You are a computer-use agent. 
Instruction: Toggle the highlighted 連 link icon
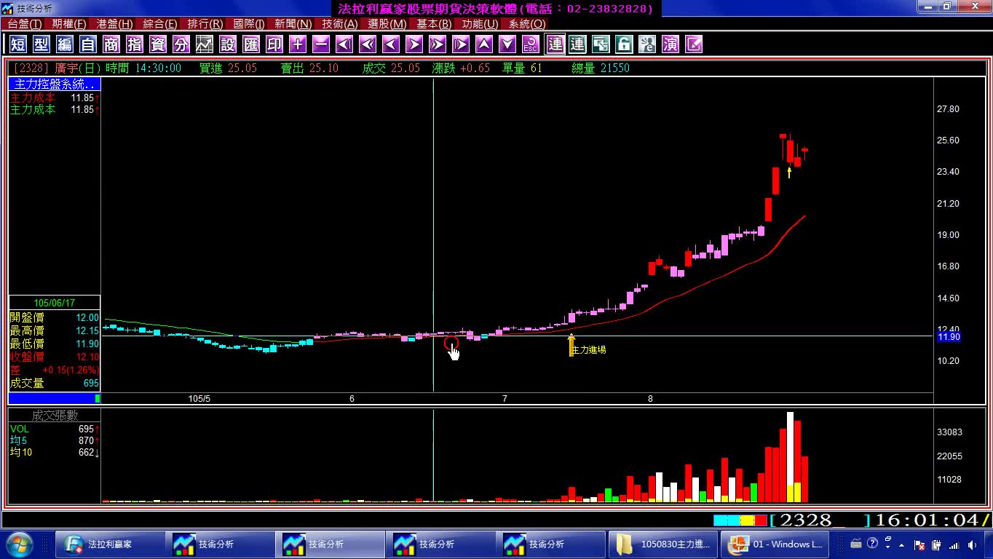tap(555, 44)
